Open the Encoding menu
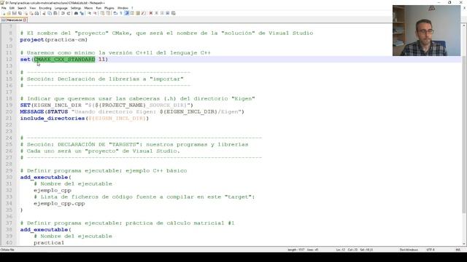Image resolution: width=467 pixels, height=262 pixels. point(45,8)
